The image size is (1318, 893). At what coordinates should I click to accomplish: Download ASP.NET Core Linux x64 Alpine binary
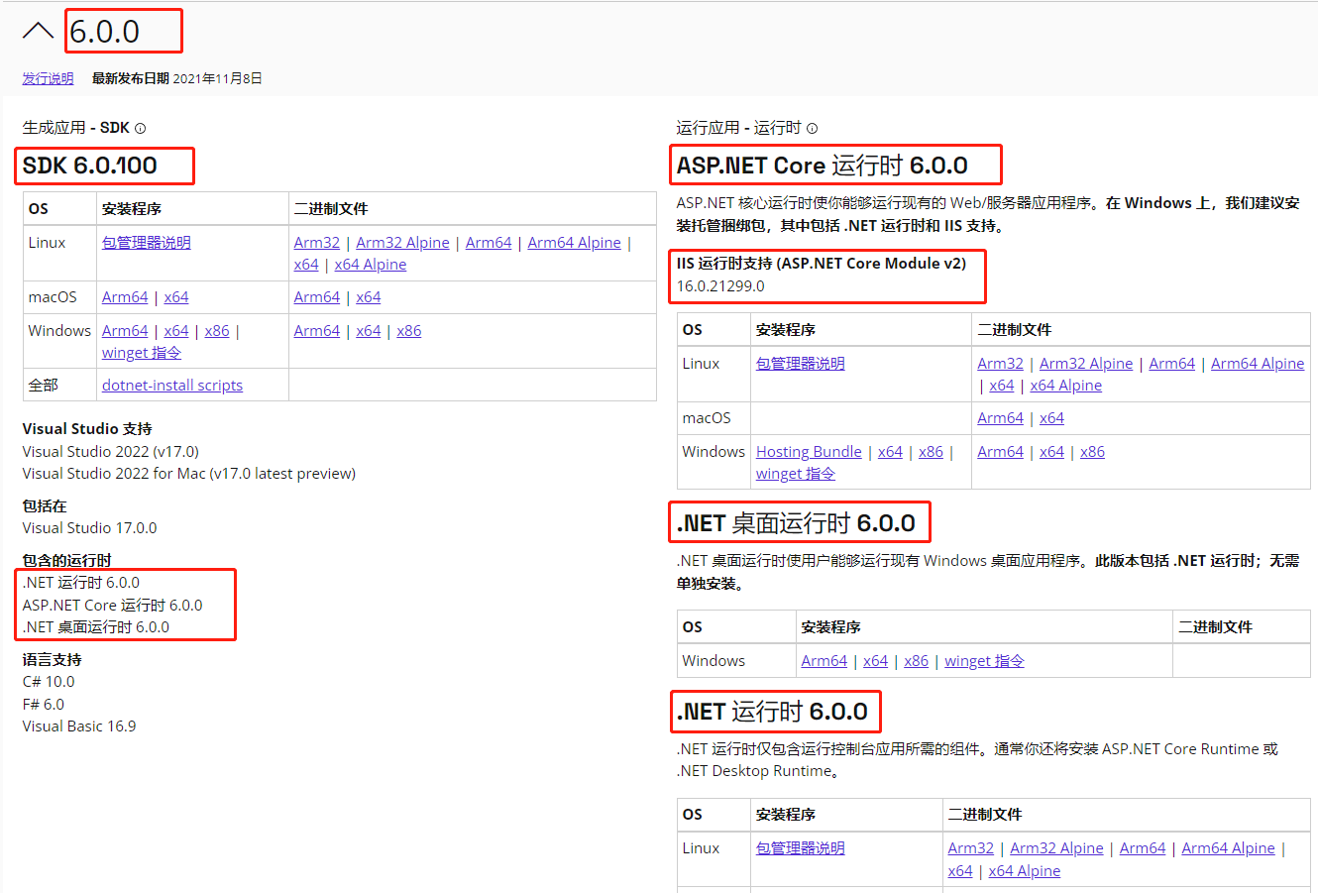click(x=1066, y=386)
